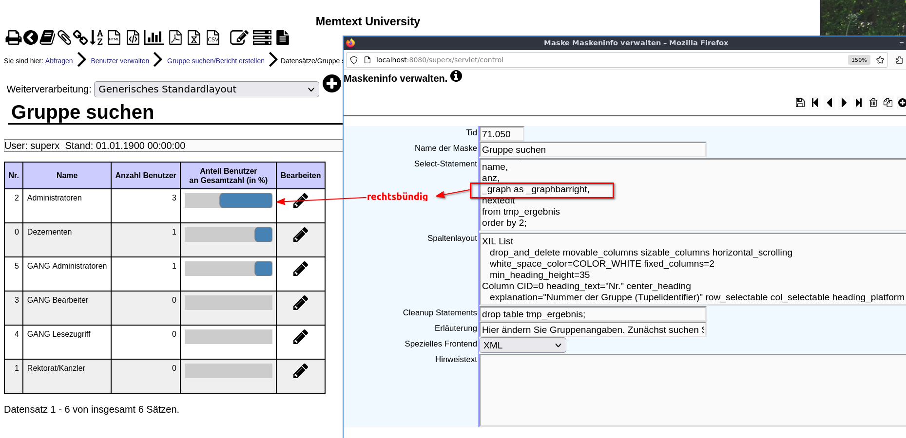The width and height of the screenshot is (906, 438).
Task: Click the copy record icon
Action: pyautogui.click(x=888, y=103)
